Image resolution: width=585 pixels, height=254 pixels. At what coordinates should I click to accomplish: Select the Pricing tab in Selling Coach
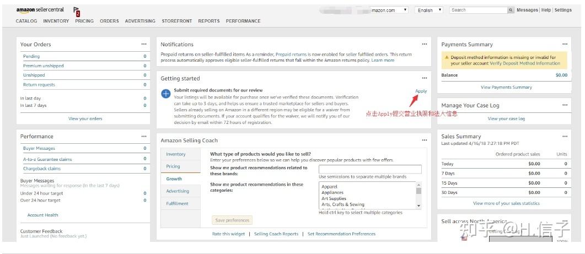click(x=181, y=166)
